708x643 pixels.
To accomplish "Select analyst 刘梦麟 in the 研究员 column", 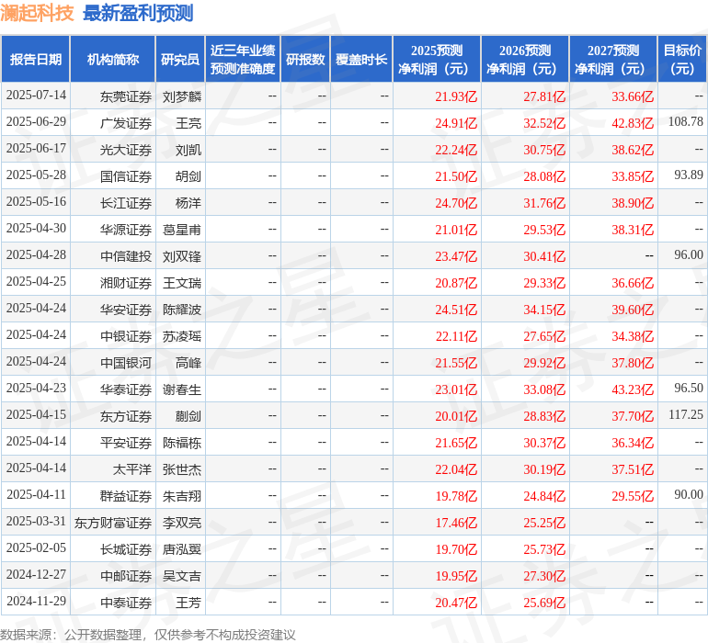I will coord(182,96).
